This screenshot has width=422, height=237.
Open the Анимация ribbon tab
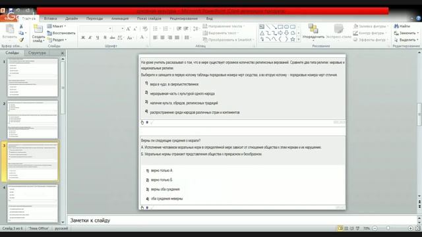(120, 18)
